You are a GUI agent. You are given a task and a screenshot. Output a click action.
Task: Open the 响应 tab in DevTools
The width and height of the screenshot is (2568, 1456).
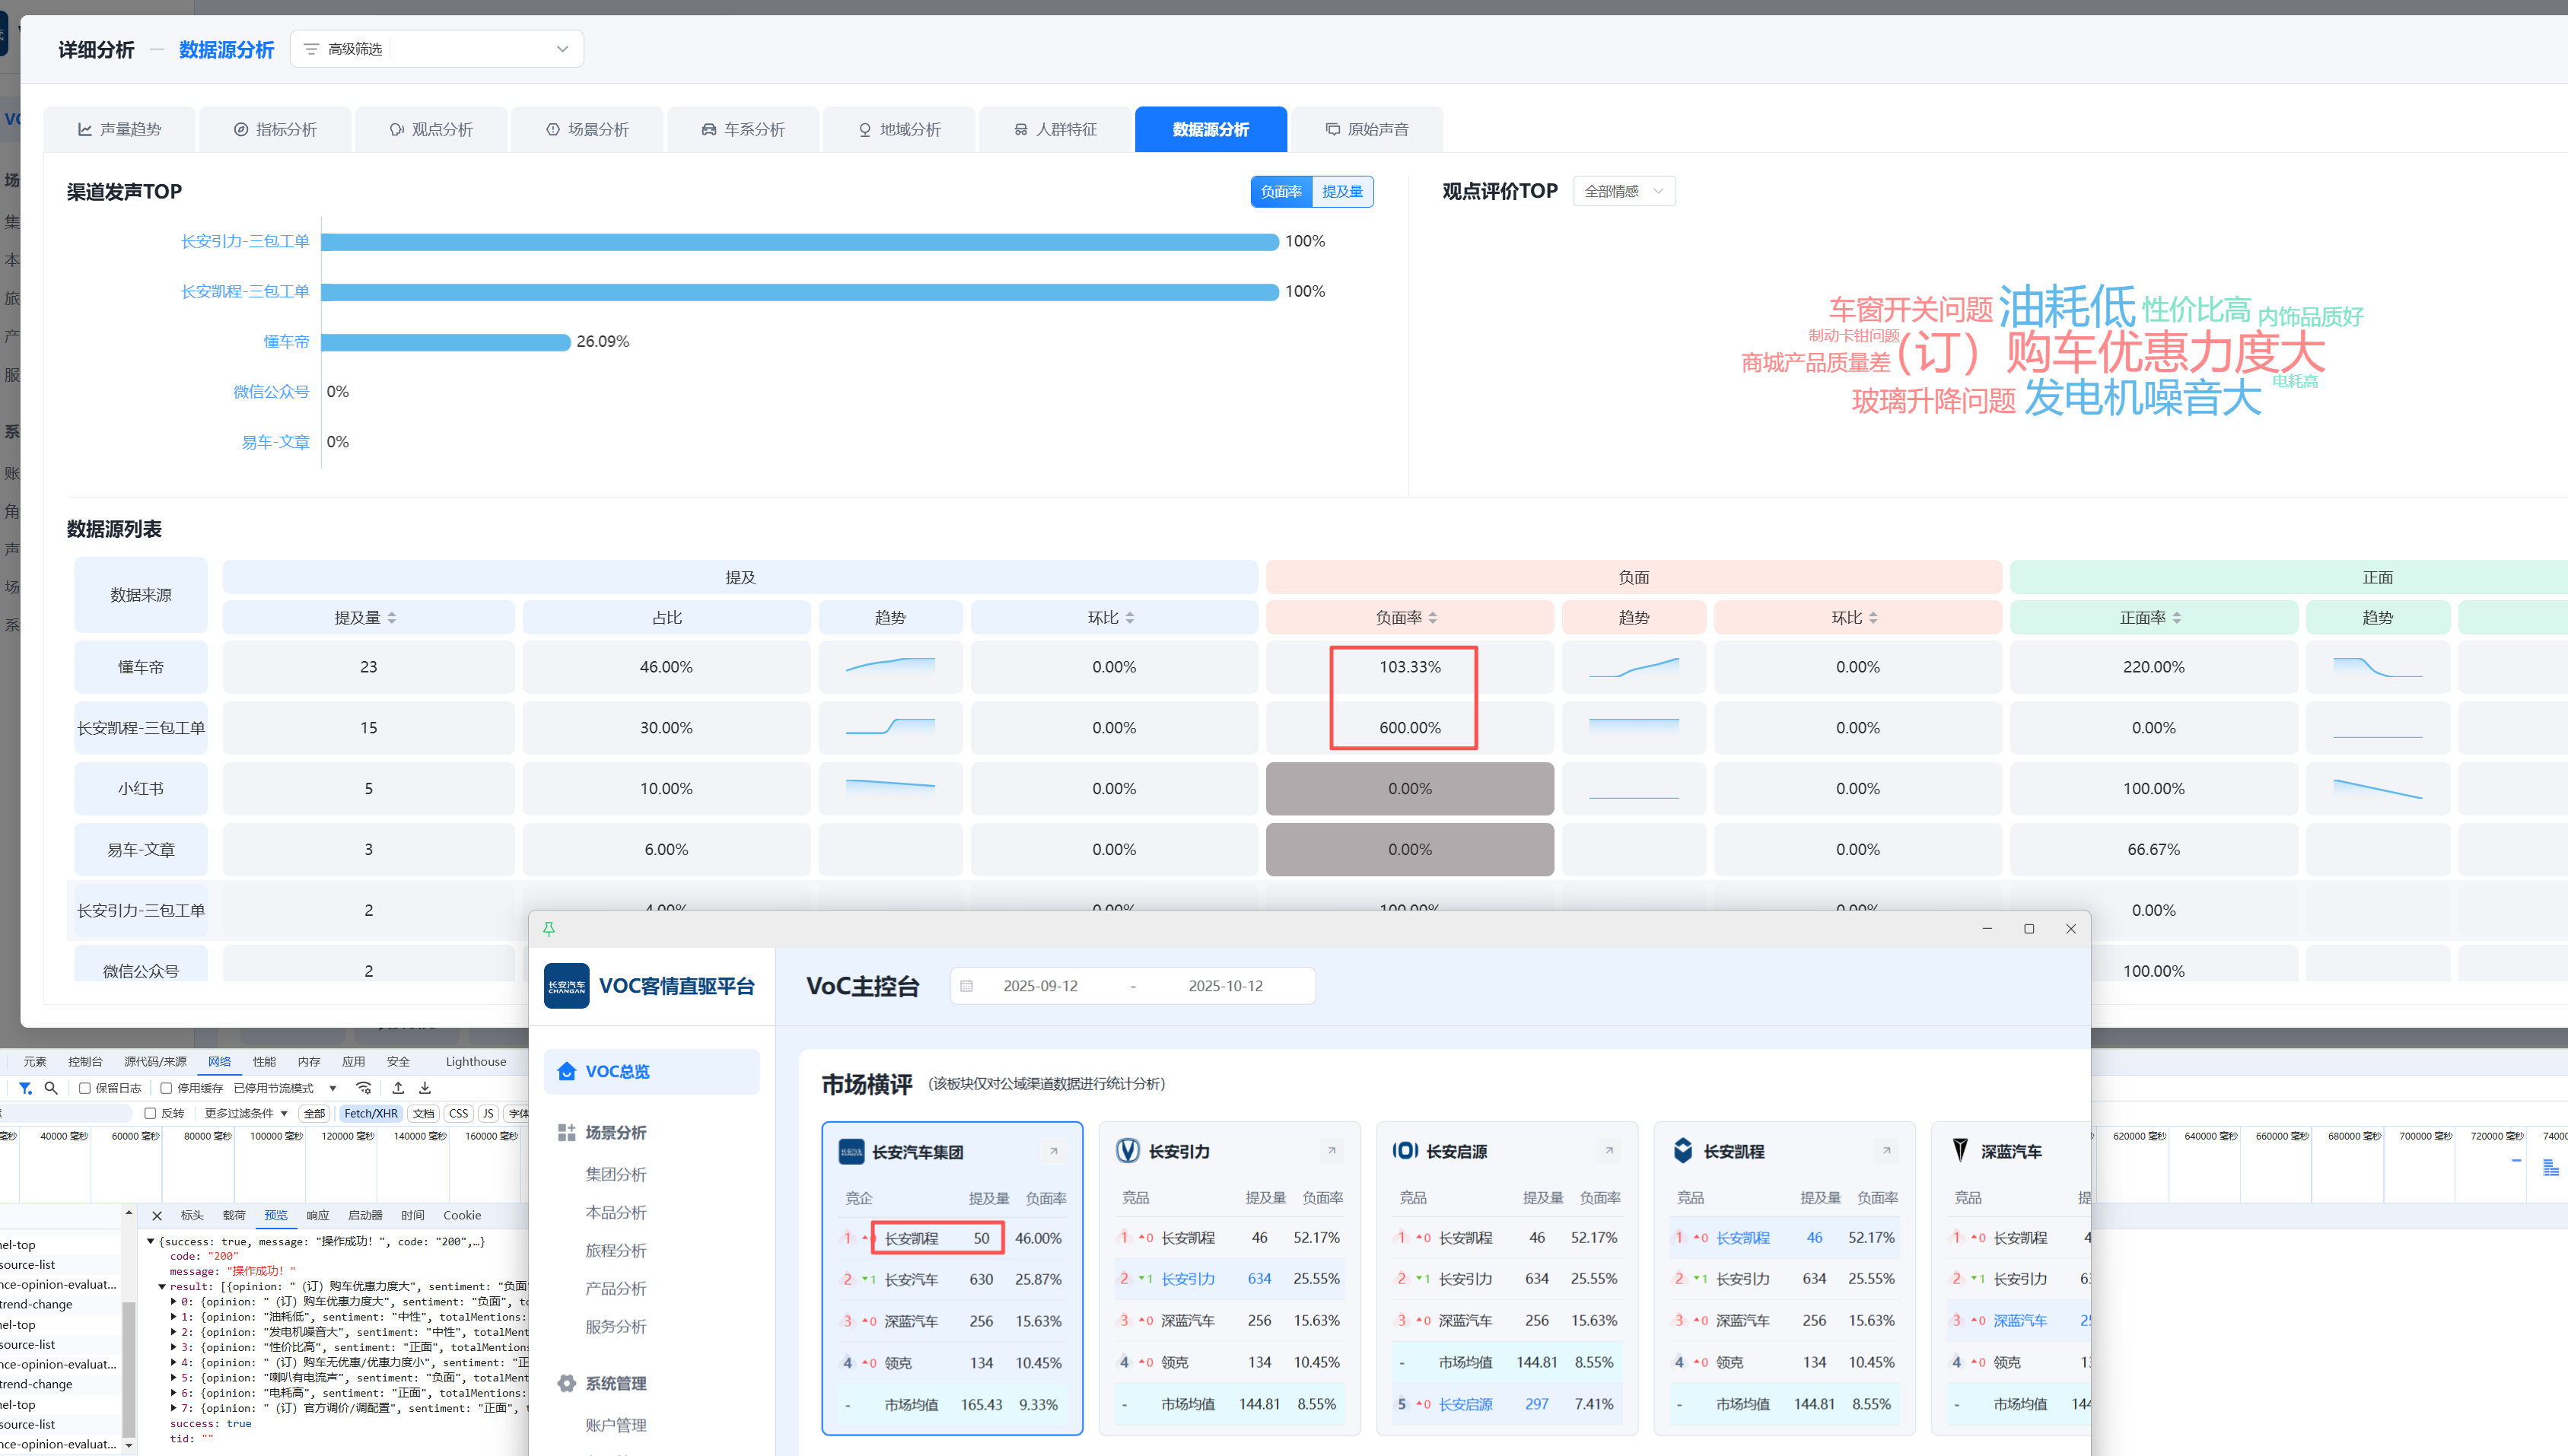point(318,1216)
